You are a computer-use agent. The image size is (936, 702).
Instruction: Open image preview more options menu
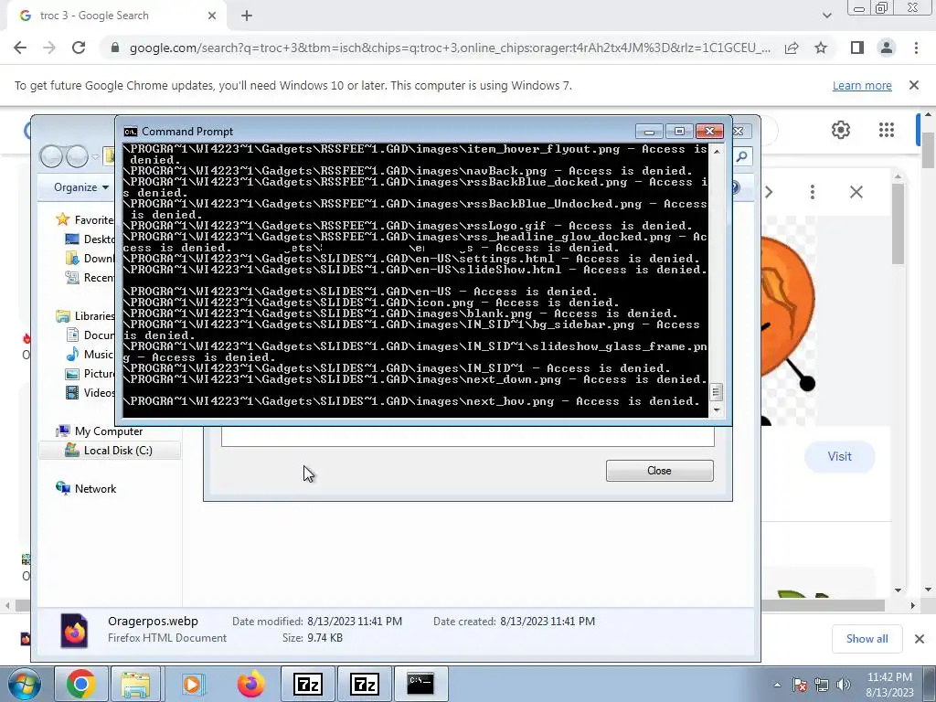pyautogui.click(x=813, y=192)
